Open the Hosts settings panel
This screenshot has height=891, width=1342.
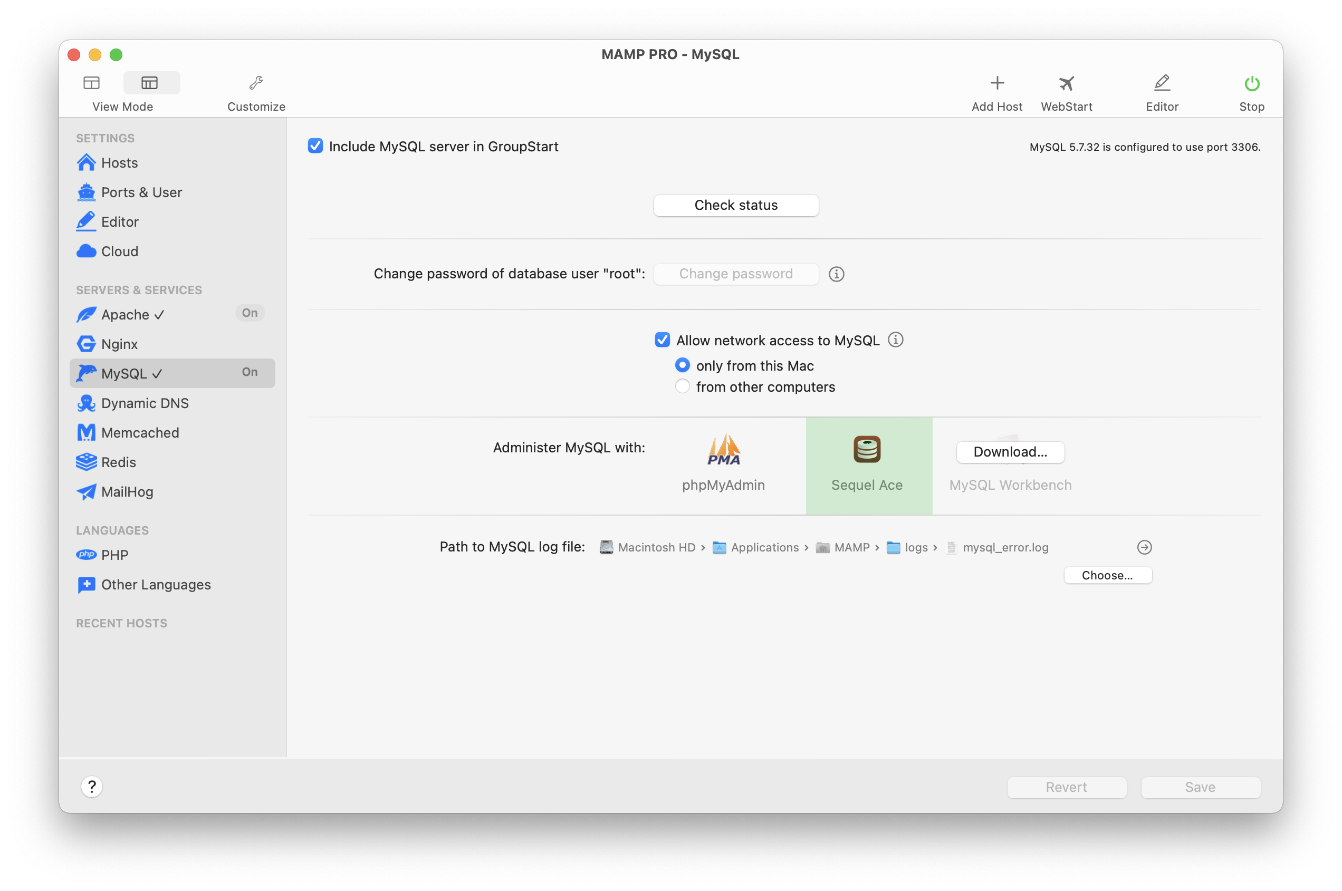[119, 162]
